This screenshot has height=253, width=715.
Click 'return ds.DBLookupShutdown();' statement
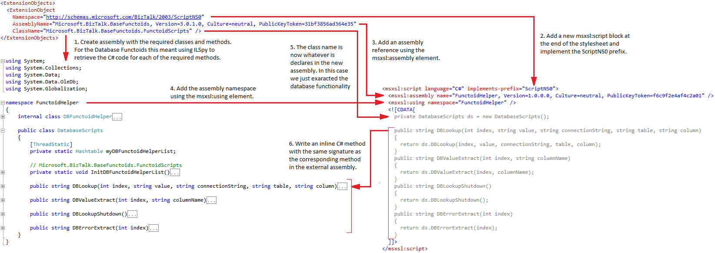tap(444, 200)
